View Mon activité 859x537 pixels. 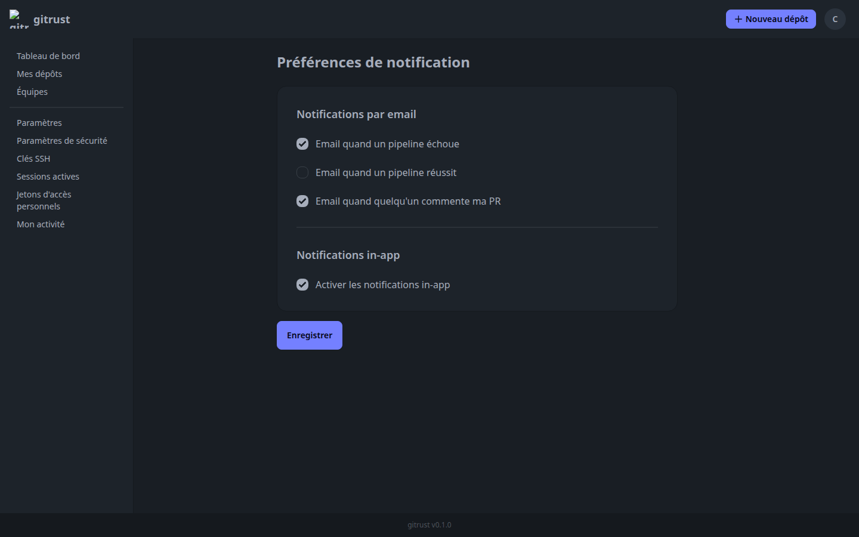[x=41, y=224]
